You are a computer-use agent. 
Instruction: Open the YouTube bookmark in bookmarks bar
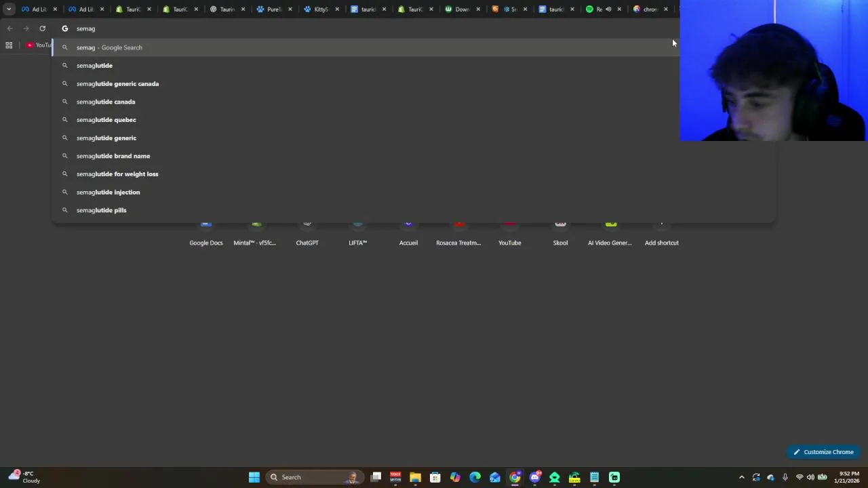point(39,45)
